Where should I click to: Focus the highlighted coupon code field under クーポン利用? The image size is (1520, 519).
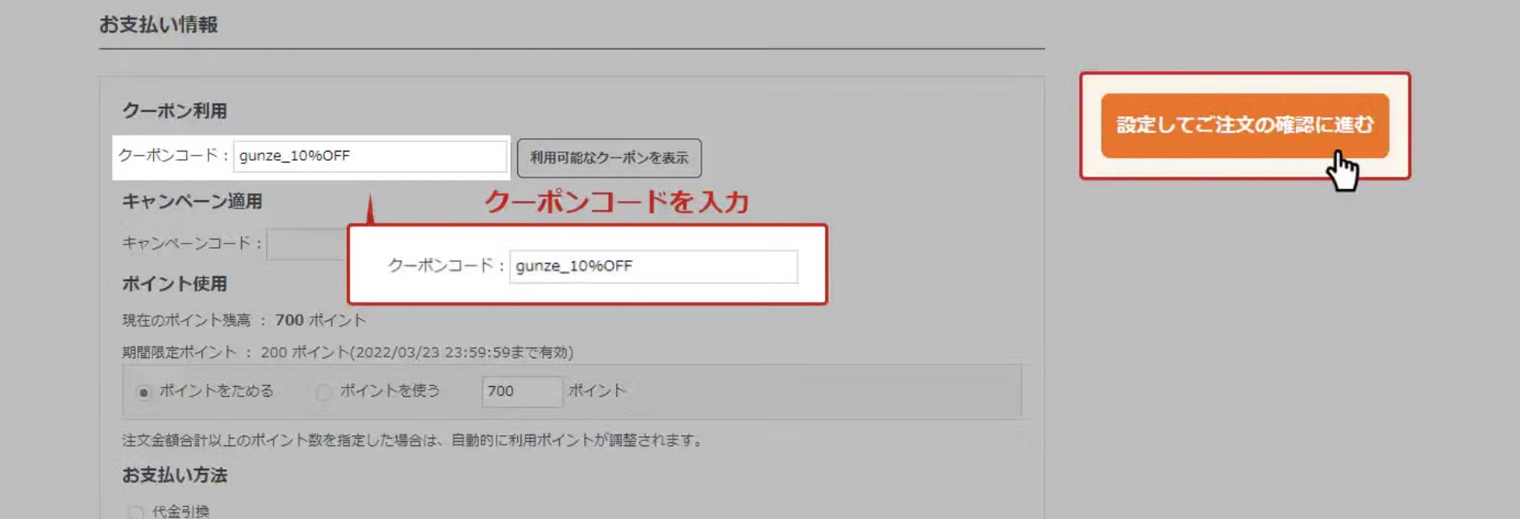(x=369, y=157)
